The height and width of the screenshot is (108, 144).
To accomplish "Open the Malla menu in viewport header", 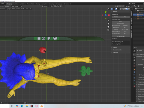I will 13,9.
